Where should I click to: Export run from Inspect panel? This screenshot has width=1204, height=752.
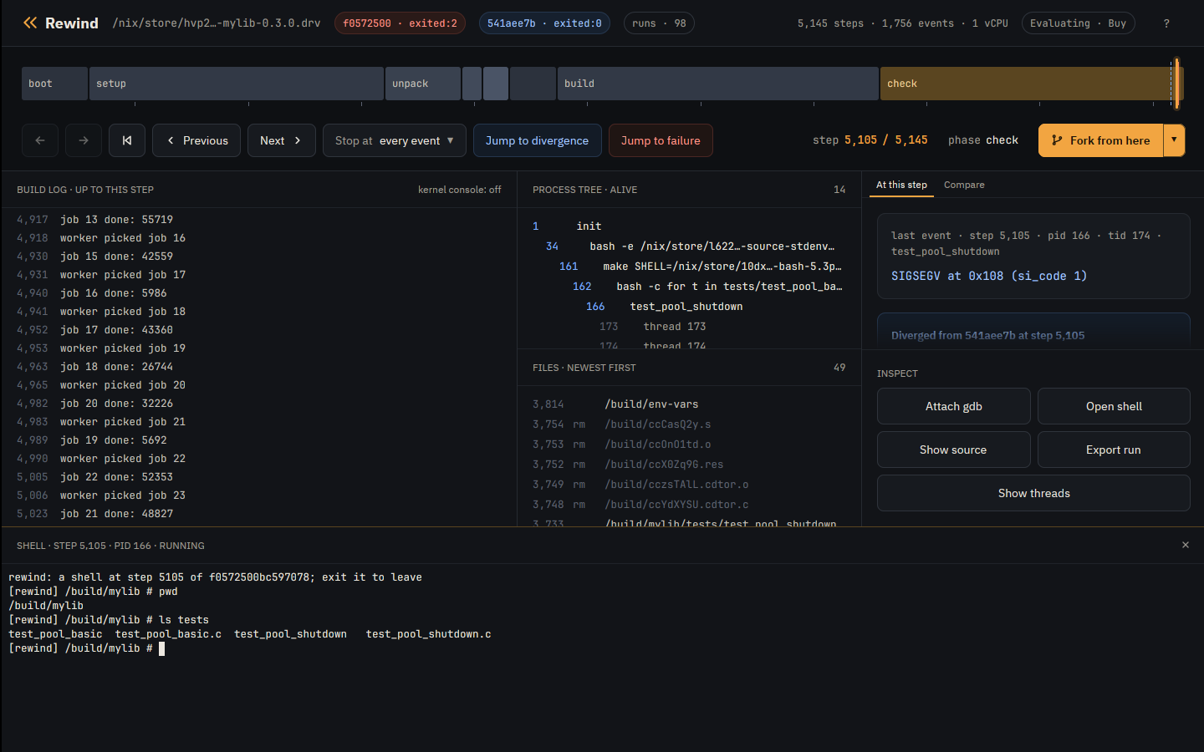(1114, 450)
